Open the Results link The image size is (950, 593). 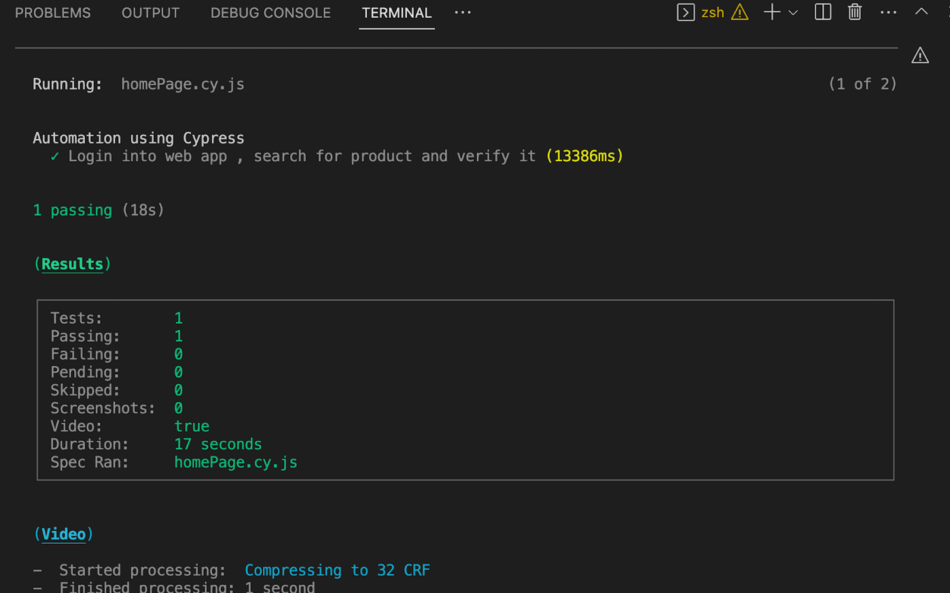pyautogui.click(x=72, y=264)
